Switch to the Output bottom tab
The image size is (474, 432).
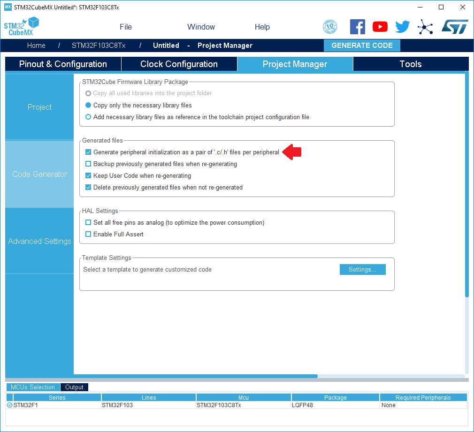point(74,387)
